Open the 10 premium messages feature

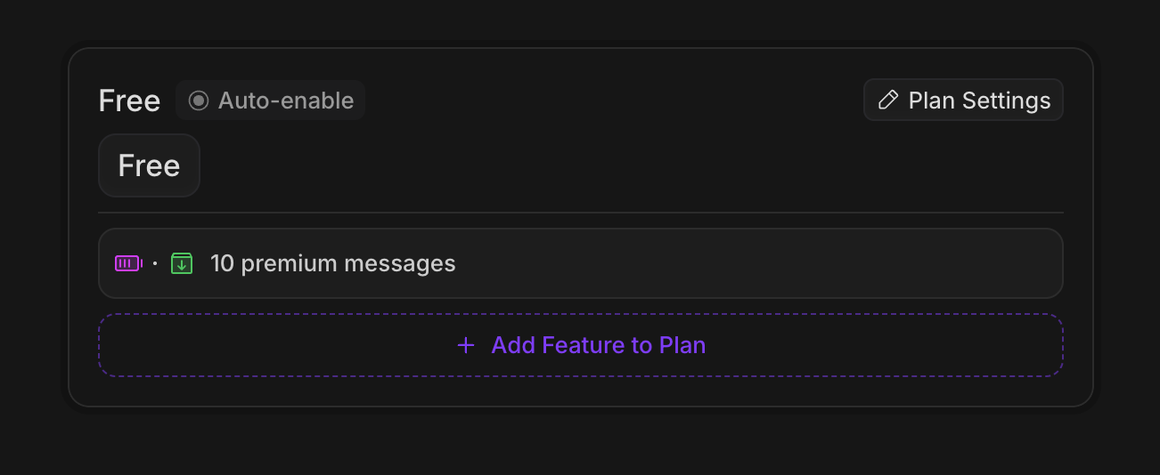click(580, 263)
